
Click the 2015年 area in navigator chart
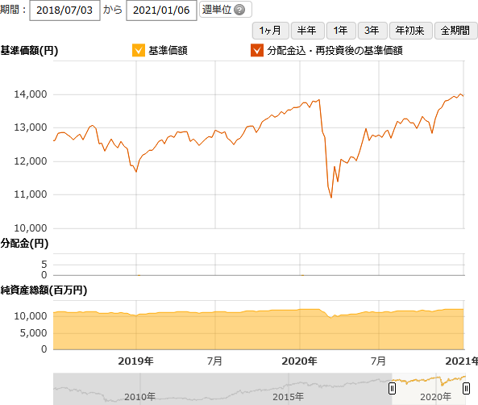tap(288, 397)
